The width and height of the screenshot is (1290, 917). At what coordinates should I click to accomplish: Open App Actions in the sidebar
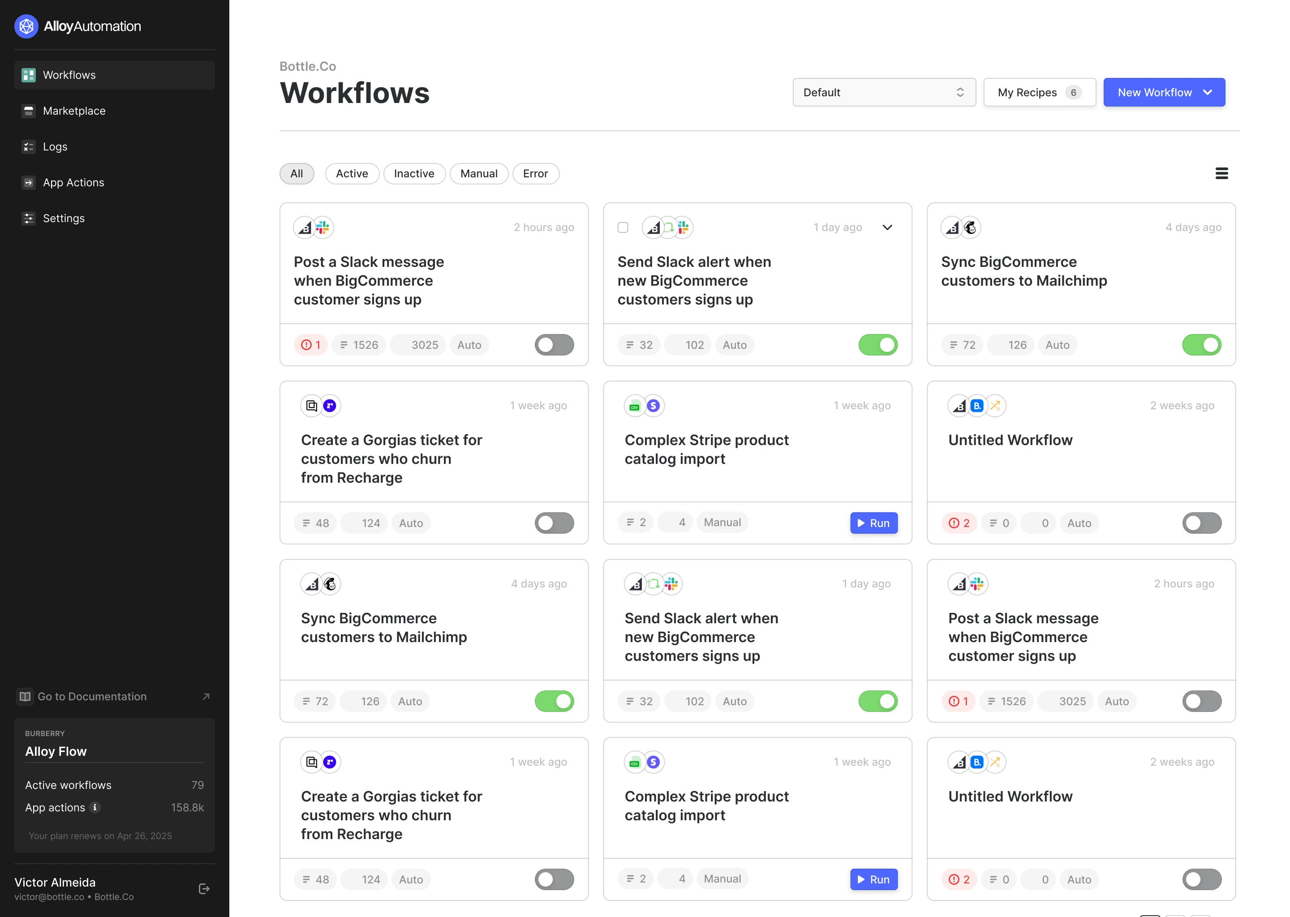pos(115,182)
